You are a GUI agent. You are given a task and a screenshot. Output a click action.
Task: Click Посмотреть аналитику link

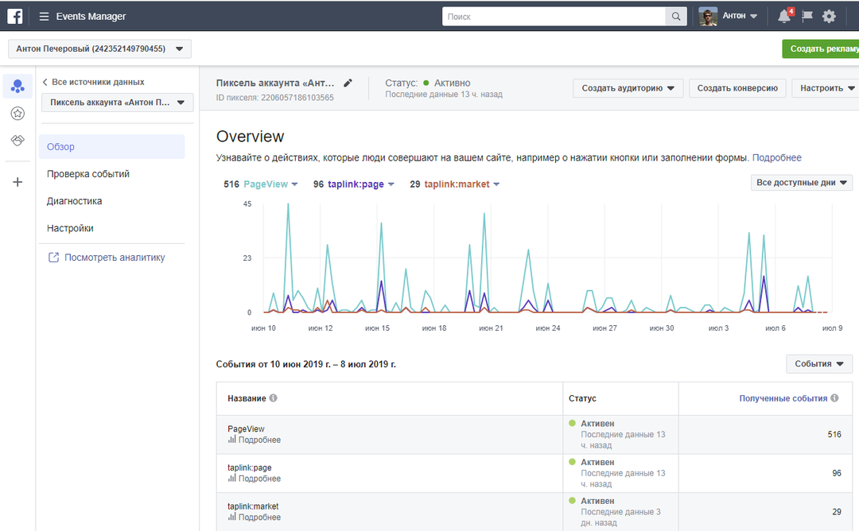point(115,258)
